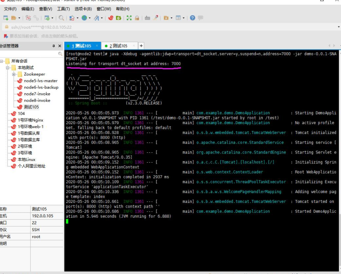
Task: Open dropdown next to properties gear icon
Action: pyautogui.click(x=52, y=18)
